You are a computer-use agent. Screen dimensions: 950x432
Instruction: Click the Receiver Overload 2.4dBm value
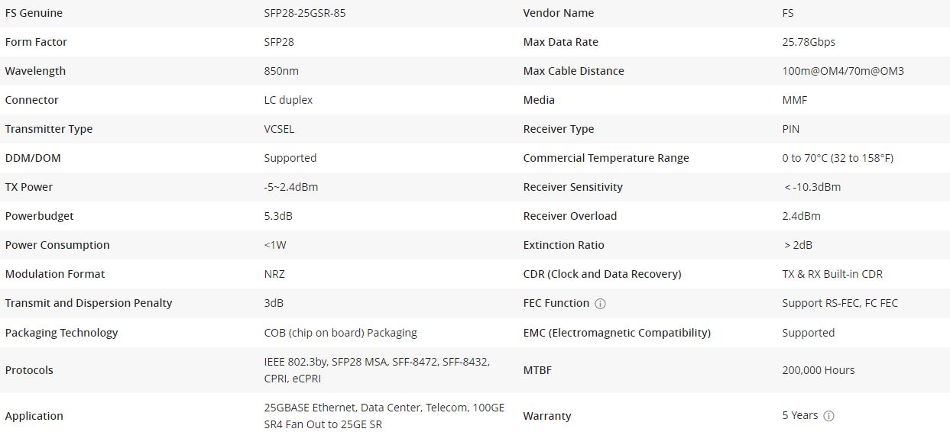[x=801, y=216]
